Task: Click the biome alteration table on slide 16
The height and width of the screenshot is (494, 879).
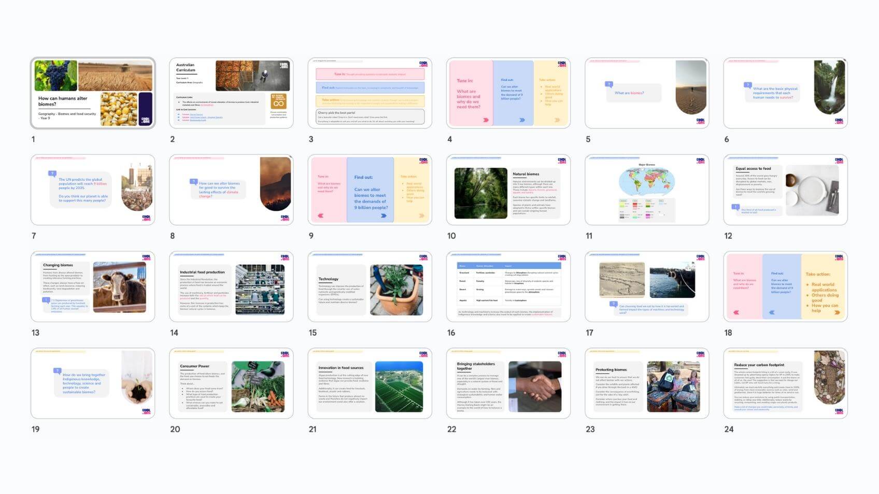Action: point(508,284)
